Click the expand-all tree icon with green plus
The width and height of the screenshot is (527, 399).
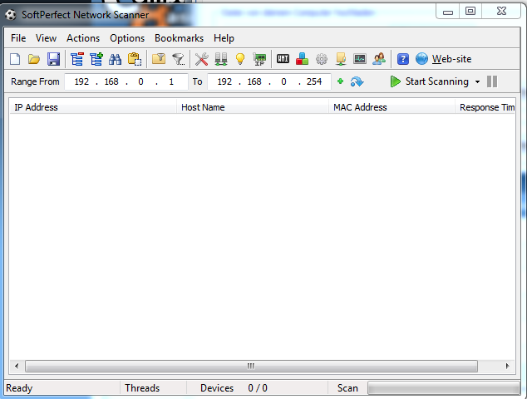tap(96, 59)
